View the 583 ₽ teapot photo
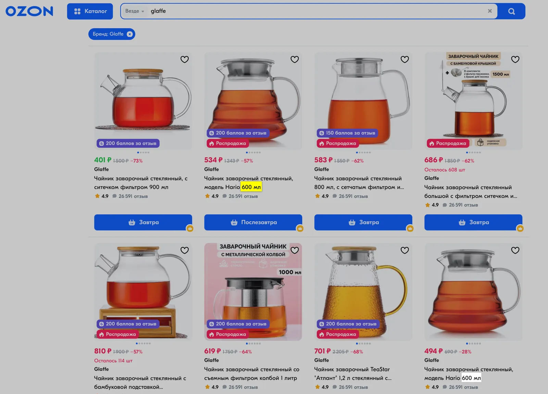Viewport: 548px width, 394px height. tap(363, 101)
